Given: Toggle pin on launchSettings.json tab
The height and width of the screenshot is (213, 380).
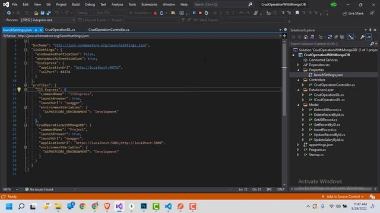Looking at the screenshot, I should 36,30.
